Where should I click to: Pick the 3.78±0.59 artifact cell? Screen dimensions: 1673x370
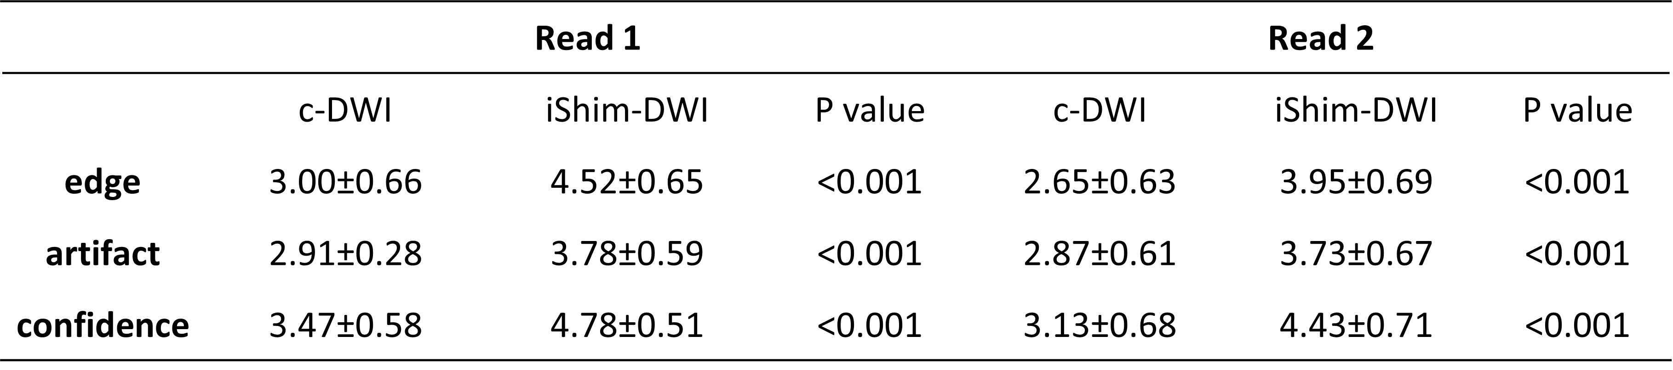627,253
